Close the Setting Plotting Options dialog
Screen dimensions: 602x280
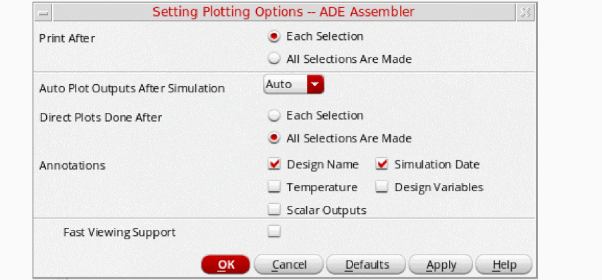click(x=525, y=12)
